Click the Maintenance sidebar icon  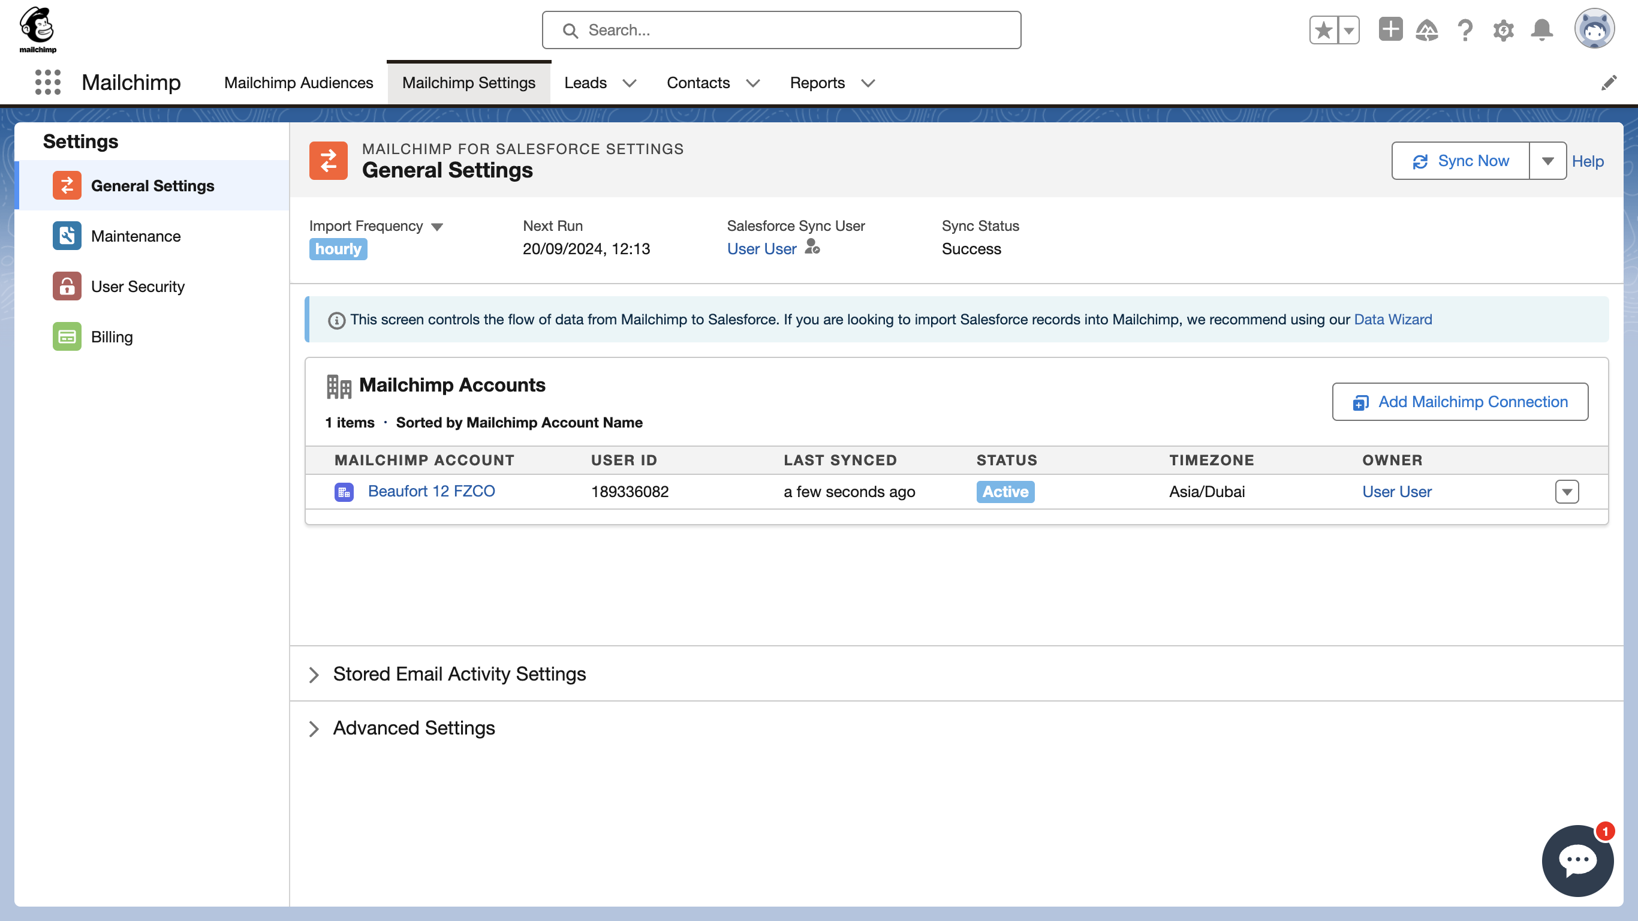tap(67, 236)
